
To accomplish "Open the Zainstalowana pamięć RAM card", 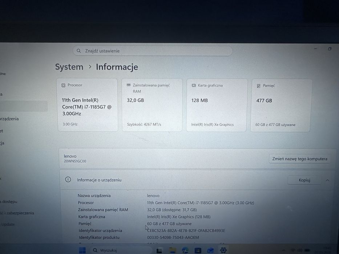I will (x=152, y=105).
